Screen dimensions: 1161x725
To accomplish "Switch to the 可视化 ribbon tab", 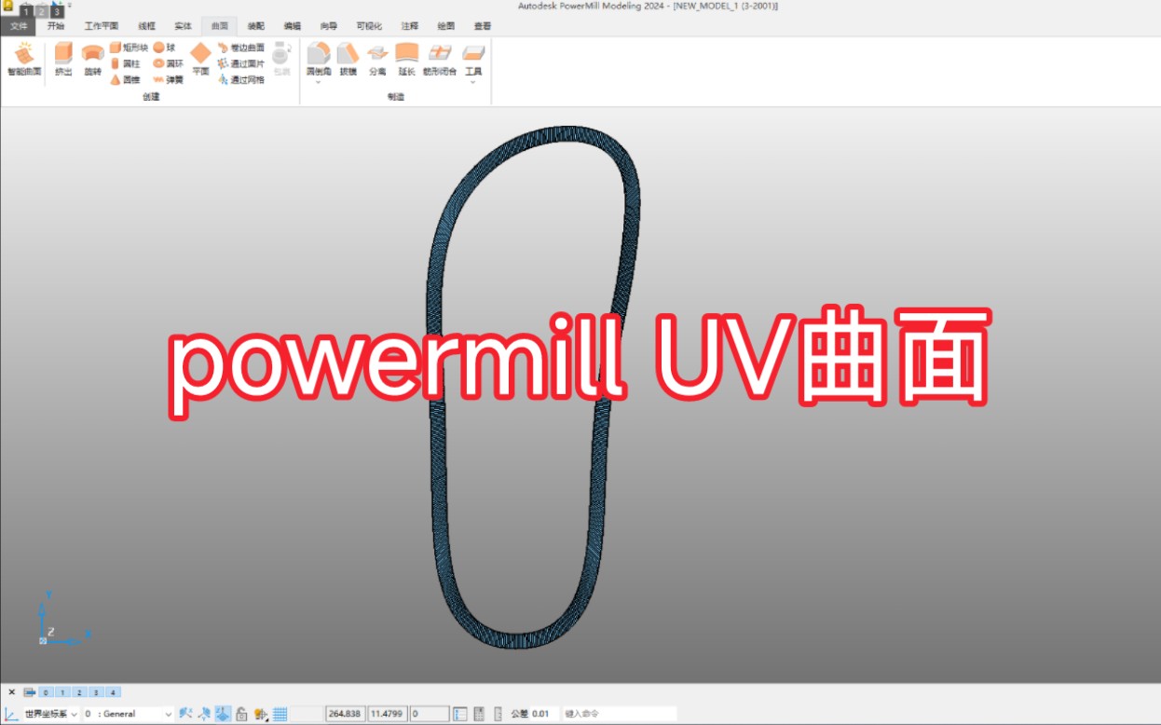I will [x=369, y=26].
